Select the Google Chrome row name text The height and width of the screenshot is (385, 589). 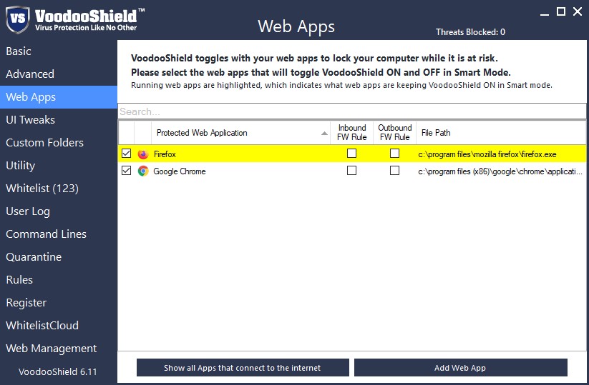(180, 171)
